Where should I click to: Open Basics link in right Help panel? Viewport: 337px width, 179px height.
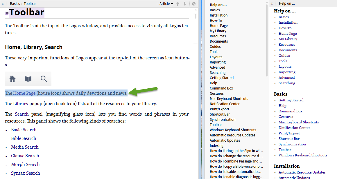(x=284, y=17)
